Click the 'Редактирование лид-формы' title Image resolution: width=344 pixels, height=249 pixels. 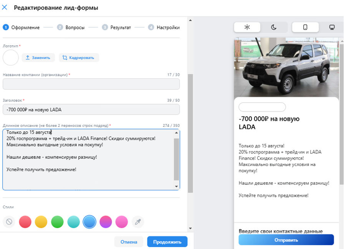click(56, 8)
